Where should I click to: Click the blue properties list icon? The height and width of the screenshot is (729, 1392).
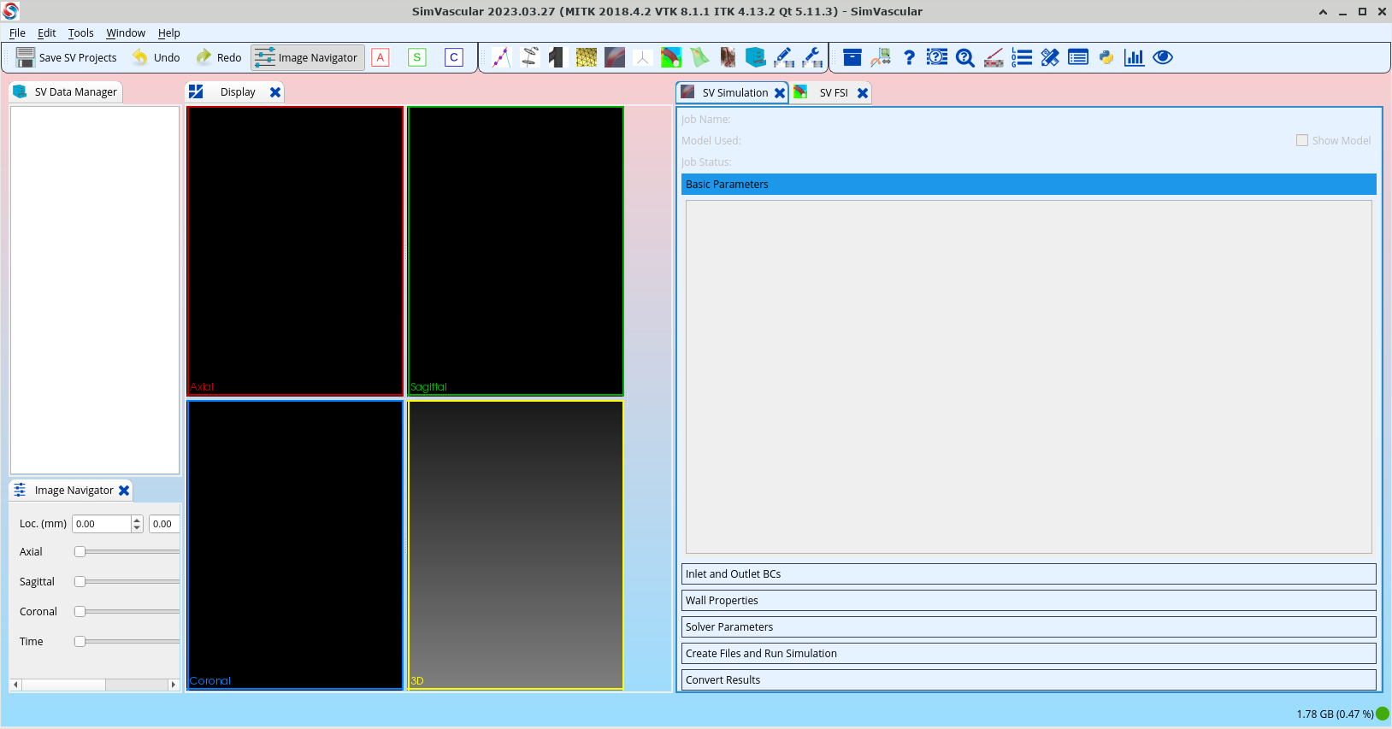[1078, 57]
